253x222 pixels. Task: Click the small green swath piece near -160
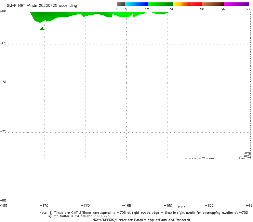tap(160, 13)
